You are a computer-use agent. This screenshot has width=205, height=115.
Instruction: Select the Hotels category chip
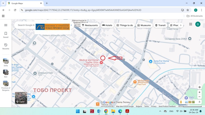(x=107, y=25)
